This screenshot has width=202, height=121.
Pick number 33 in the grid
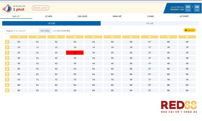[75, 58]
